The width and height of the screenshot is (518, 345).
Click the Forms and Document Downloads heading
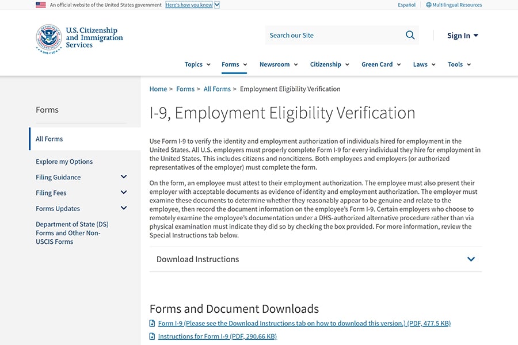(x=234, y=309)
